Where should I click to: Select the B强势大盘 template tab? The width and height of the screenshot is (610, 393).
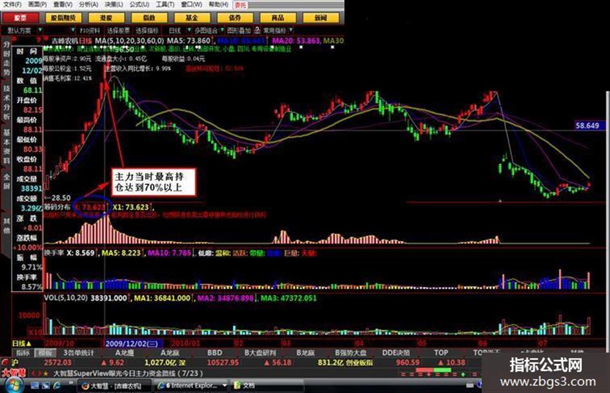point(351,353)
